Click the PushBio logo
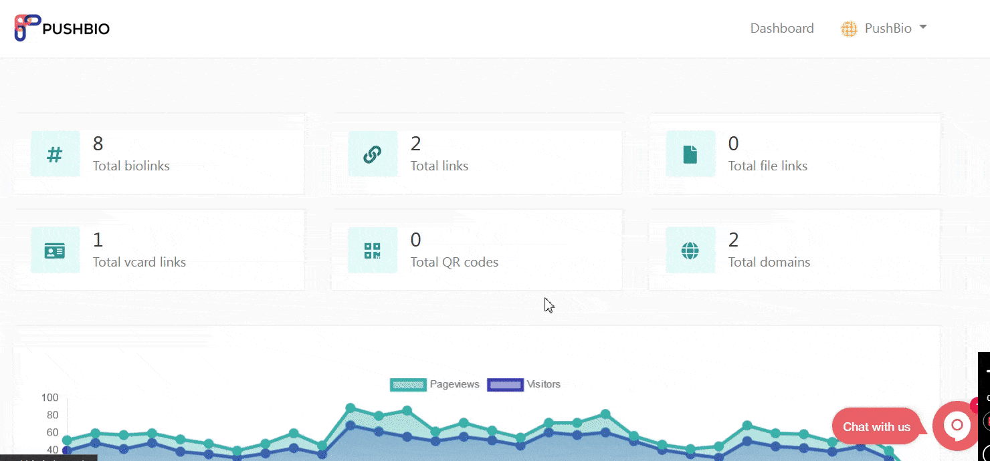The image size is (990, 461). pos(62,28)
